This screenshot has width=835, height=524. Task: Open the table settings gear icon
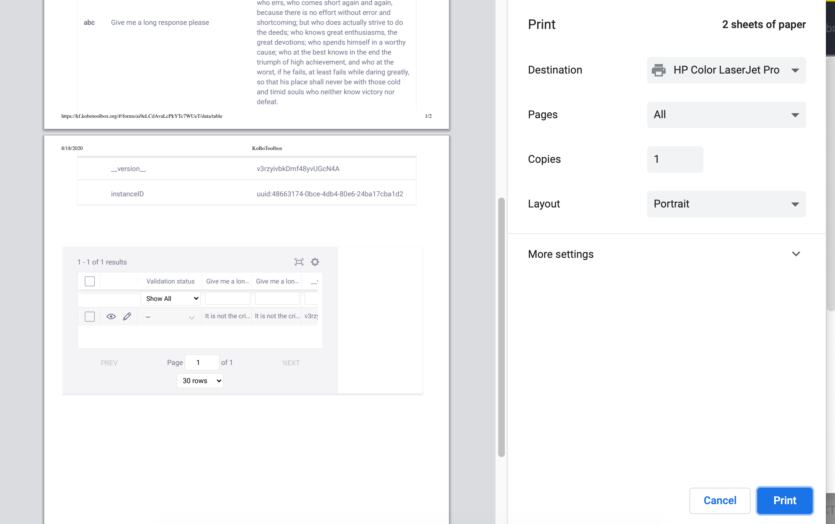[x=315, y=262]
